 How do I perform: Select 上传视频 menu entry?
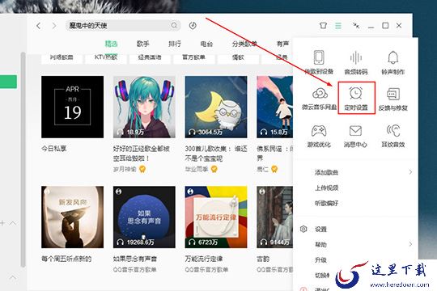(x=326, y=188)
